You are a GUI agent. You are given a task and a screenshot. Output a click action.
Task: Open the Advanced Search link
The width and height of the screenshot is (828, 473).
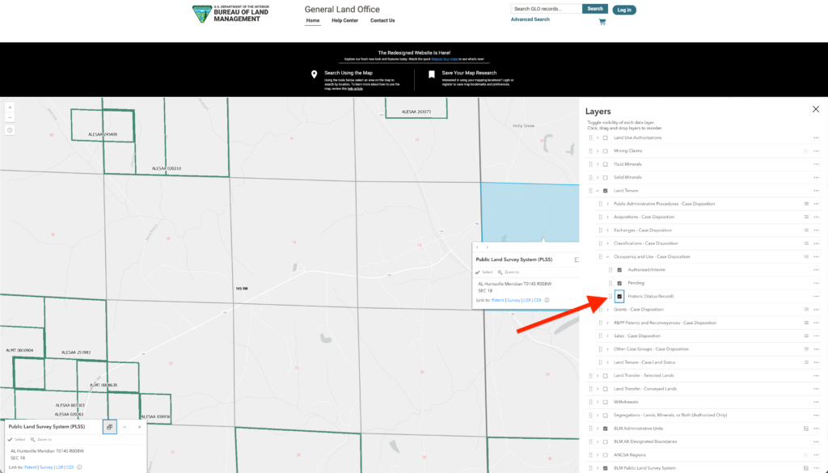pyautogui.click(x=530, y=19)
